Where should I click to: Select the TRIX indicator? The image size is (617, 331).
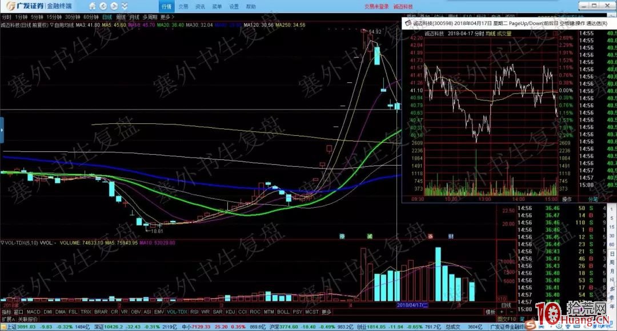click(x=86, y=312)
